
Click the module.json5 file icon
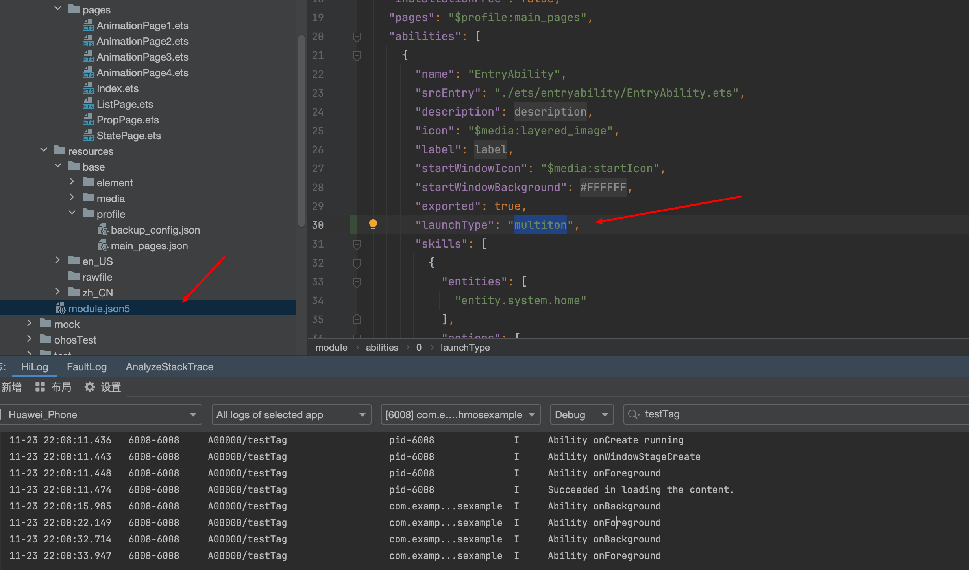point(60,309)
